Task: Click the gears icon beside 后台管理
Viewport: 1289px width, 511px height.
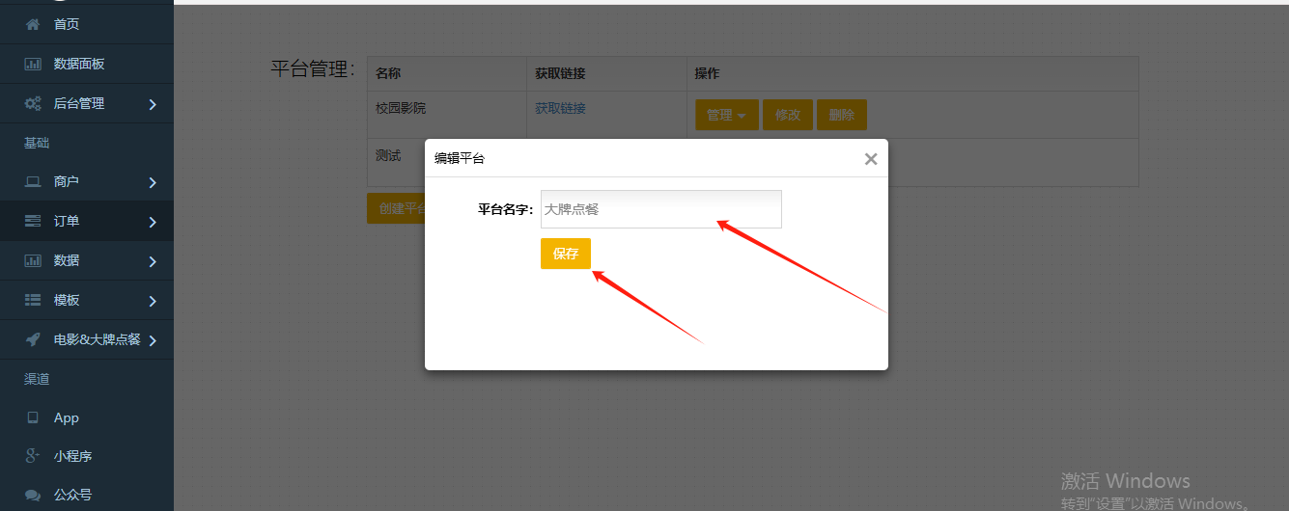Action: click(33, 103)
